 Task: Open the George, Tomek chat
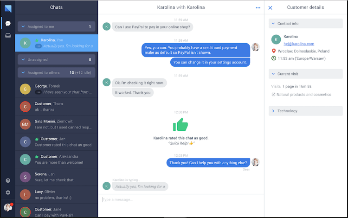pos(56,89)
